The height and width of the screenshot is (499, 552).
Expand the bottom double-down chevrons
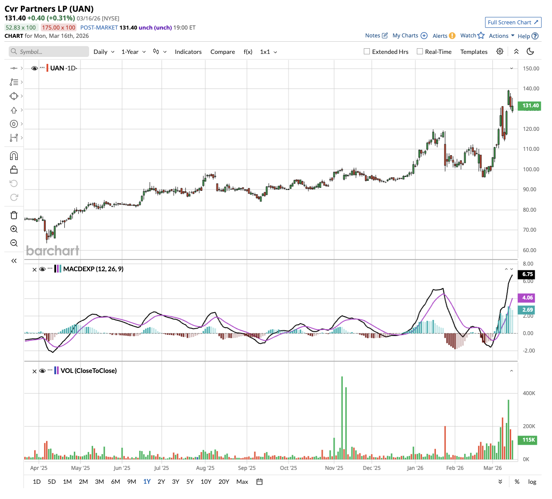pos(500,482)
